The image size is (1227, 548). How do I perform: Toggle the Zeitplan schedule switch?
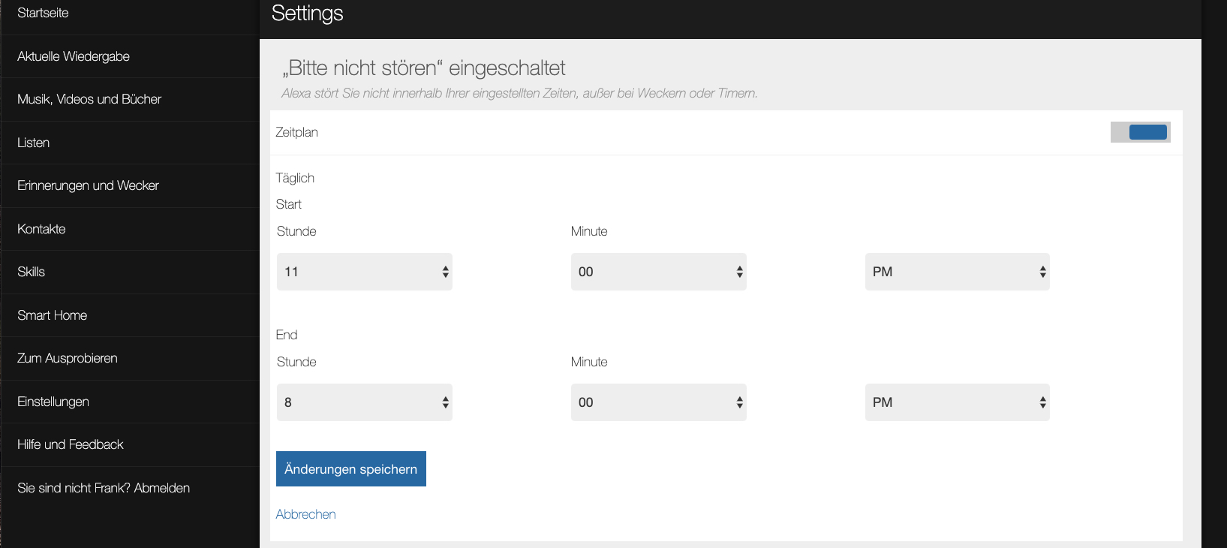click(1140, 132)
